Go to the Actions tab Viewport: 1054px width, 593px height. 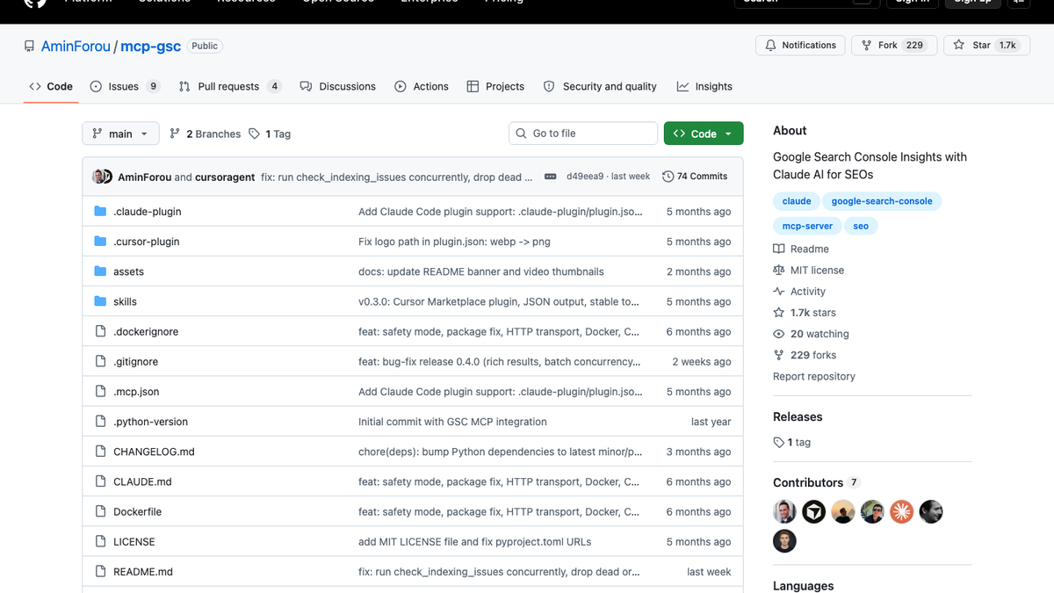pyautogui.click(x=422, y=86)
